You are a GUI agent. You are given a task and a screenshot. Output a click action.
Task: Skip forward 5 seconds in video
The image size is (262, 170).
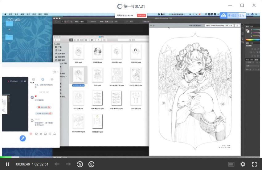(x=92, y=164)
